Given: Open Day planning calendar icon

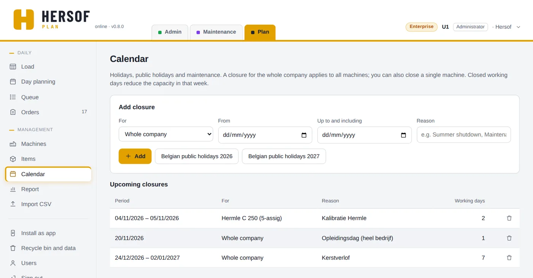Looking at the screenshot, I should click(13, 82).
